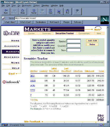Click the Symbol input field
Viewport: 110px width, 127px height.
tap(74, 41)
